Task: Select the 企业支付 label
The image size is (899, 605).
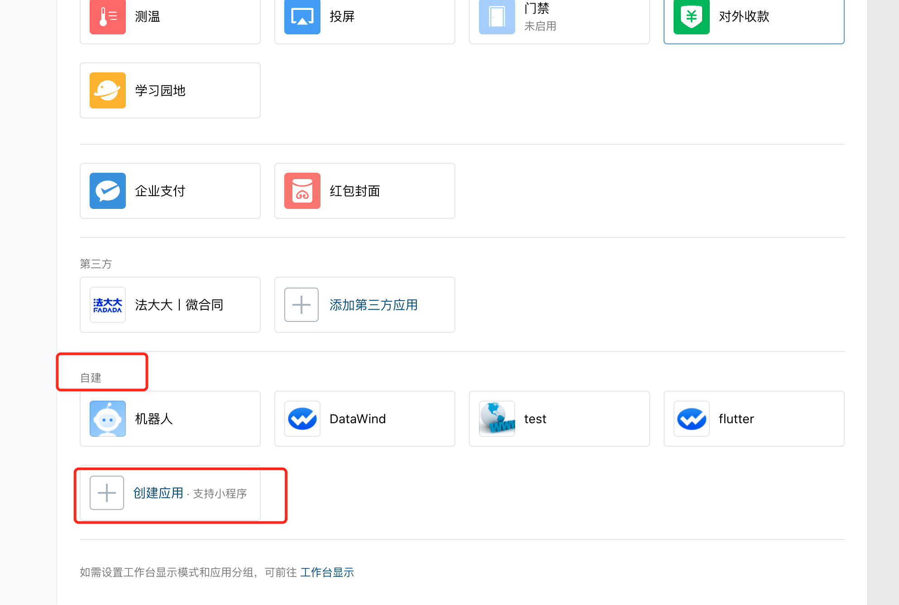Action: pyautogui.click(x=160, y=191)
